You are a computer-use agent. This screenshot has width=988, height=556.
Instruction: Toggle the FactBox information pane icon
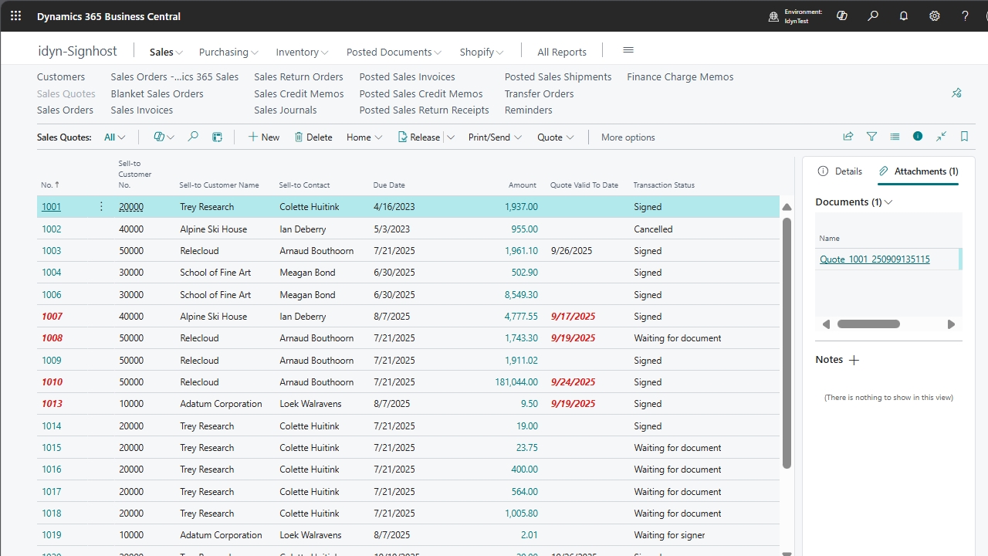tap(918, 137)
